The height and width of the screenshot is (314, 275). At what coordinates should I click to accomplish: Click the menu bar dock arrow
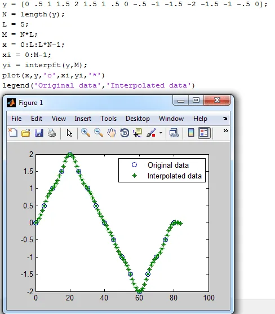coord(225,119)
